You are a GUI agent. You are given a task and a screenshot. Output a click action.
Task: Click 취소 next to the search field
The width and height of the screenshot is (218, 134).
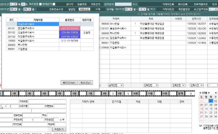coord(135,4)
